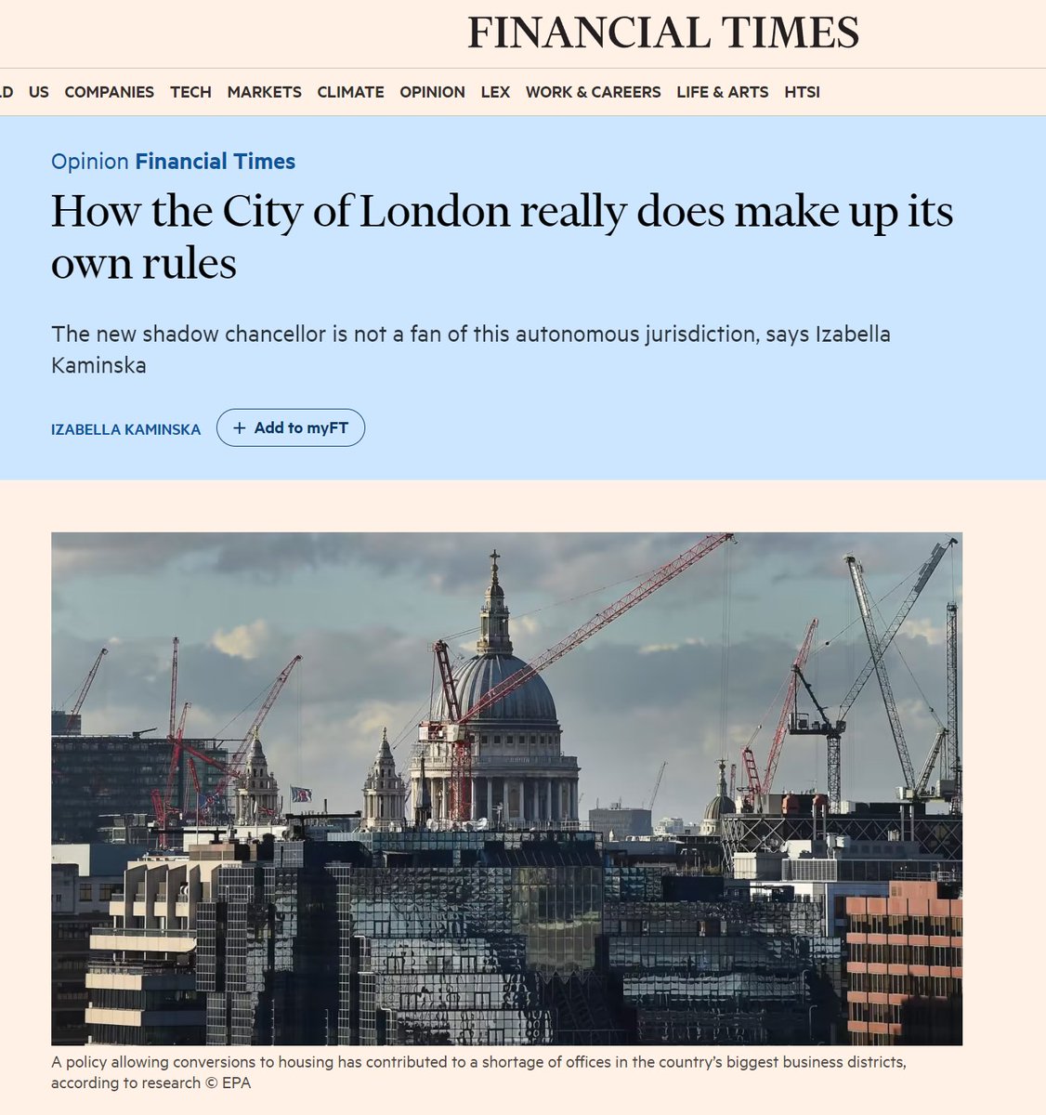1046x1115 pixels.
Task: Click the blue Financial Times topic link
Action: [216, 162]
